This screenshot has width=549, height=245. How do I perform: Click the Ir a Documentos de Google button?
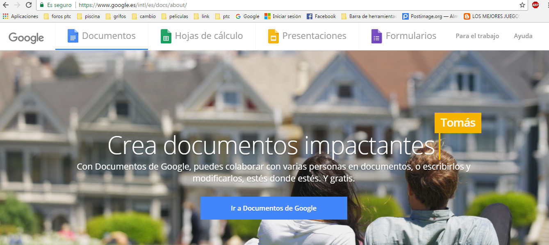tap(274, 208)
